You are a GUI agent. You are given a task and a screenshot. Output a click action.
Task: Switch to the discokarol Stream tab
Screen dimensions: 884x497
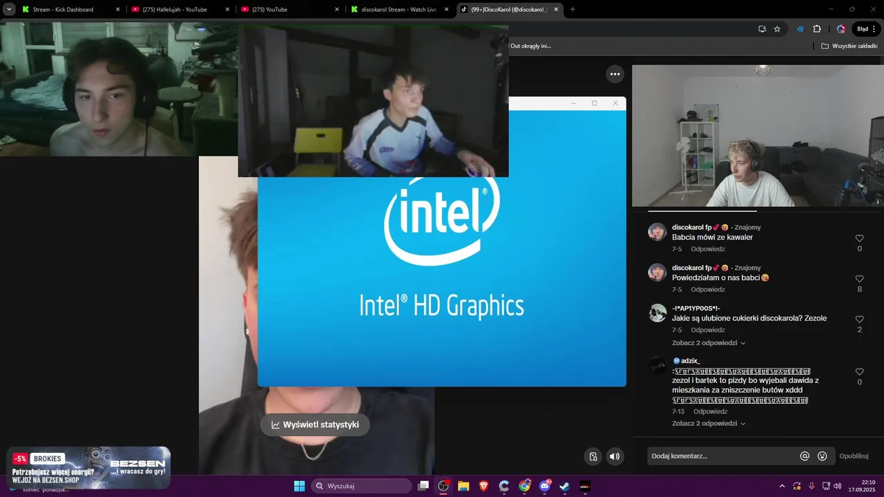click(x=399, y=10)
